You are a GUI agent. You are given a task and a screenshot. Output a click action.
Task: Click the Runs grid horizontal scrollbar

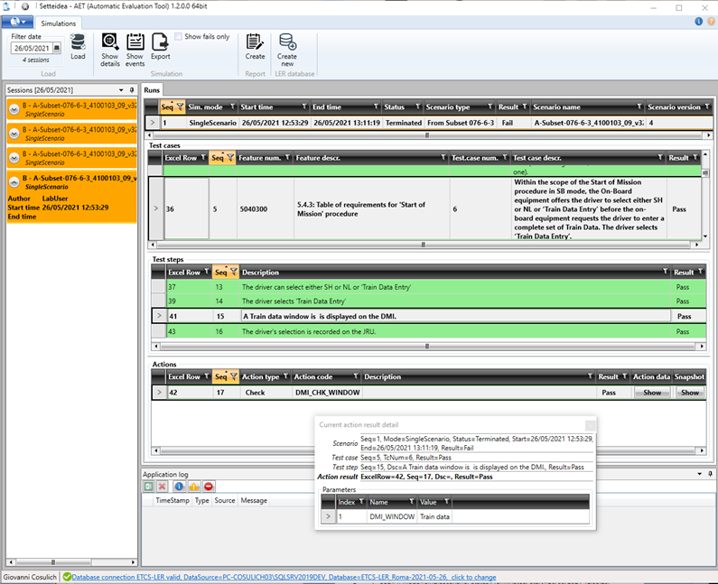click(x=428, y=135)
